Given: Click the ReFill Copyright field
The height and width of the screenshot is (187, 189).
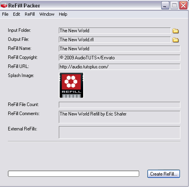Looking at the screenshot, I should 120,58.
